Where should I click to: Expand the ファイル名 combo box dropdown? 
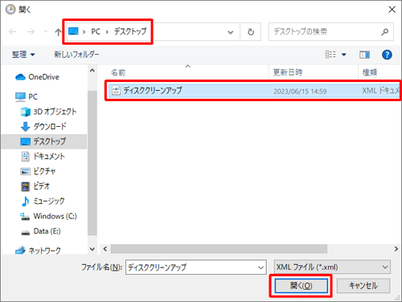[260, 267]
